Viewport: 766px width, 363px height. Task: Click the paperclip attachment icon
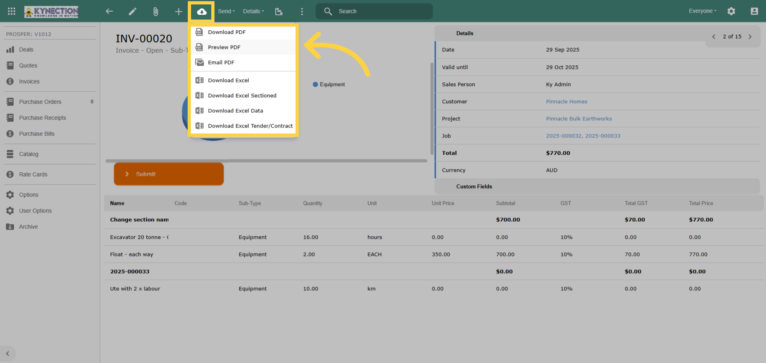click(155, 11)
